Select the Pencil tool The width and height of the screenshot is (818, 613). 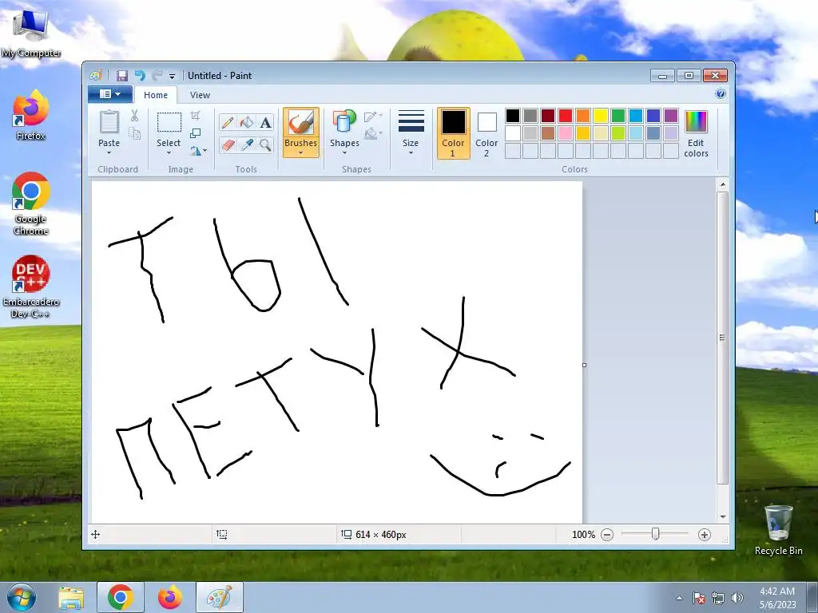tap(228, 122)
